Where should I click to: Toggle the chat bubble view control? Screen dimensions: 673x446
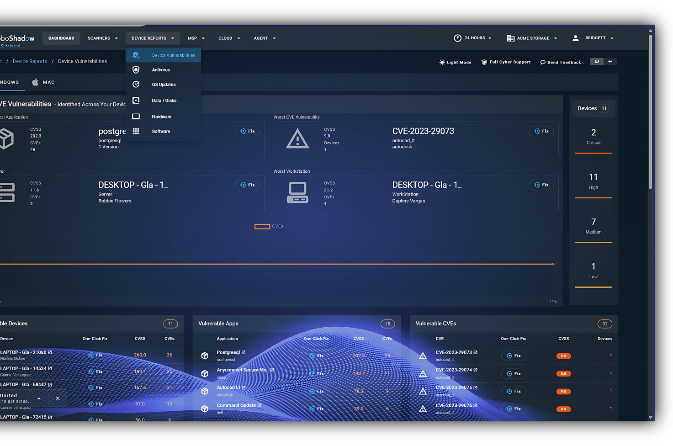click(x=596, y=61)
